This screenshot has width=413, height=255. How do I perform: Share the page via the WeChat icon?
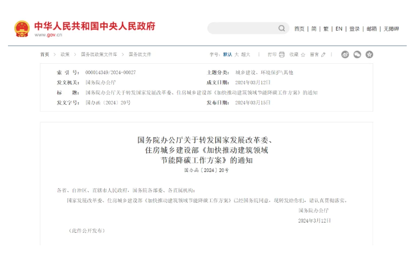(x=357, y=55)
